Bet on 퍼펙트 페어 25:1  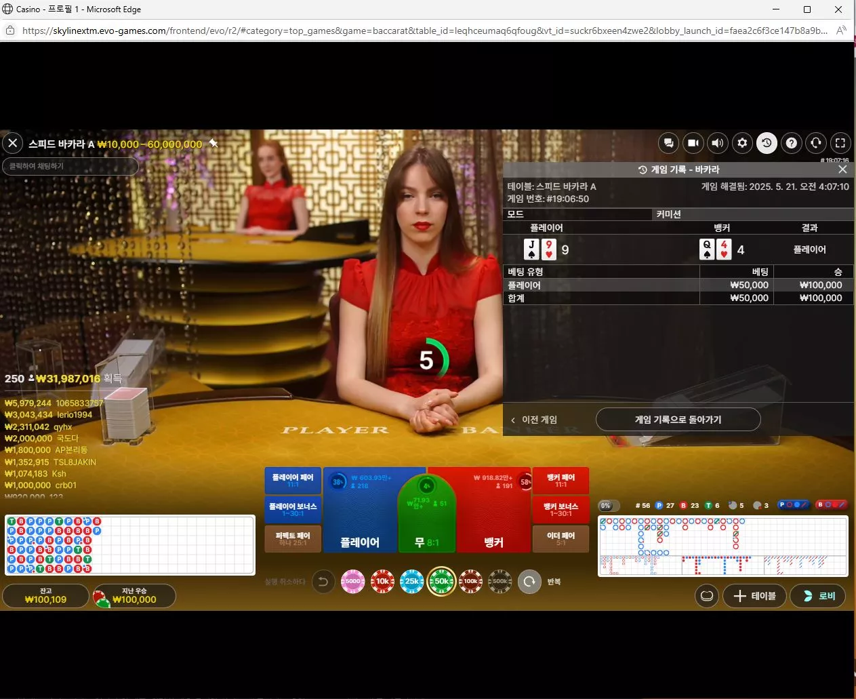pos(293,539)
